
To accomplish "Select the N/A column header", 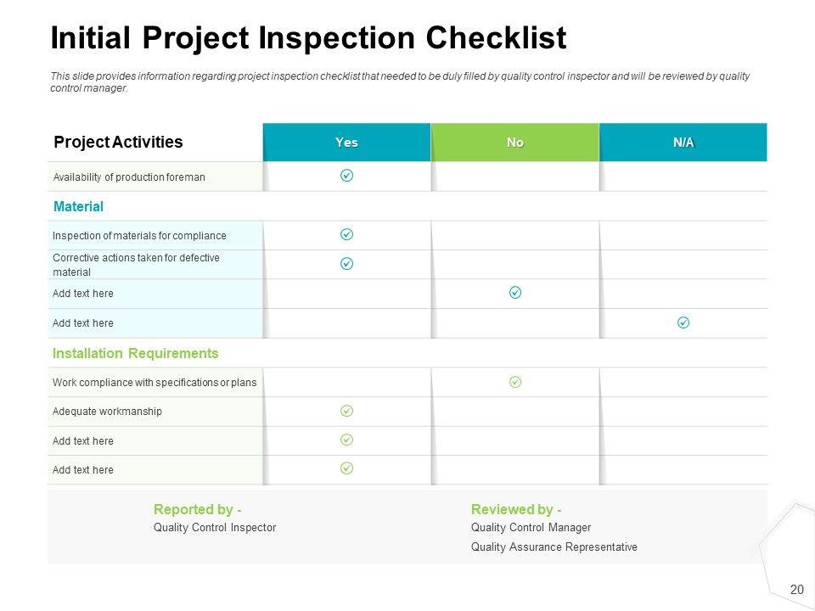I will click(x=683, y=143).
